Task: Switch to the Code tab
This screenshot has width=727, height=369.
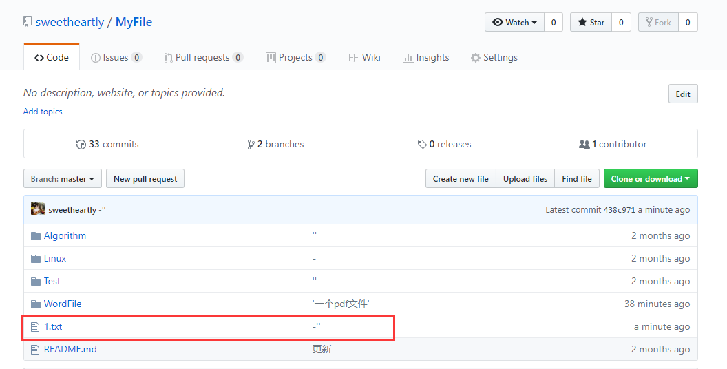Action: [52, 57]
